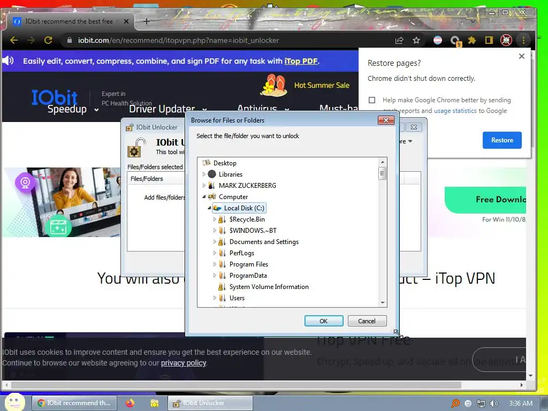Select the PerfLogs folder
This screenshot has height=411, width=548.
click(242, 253)
